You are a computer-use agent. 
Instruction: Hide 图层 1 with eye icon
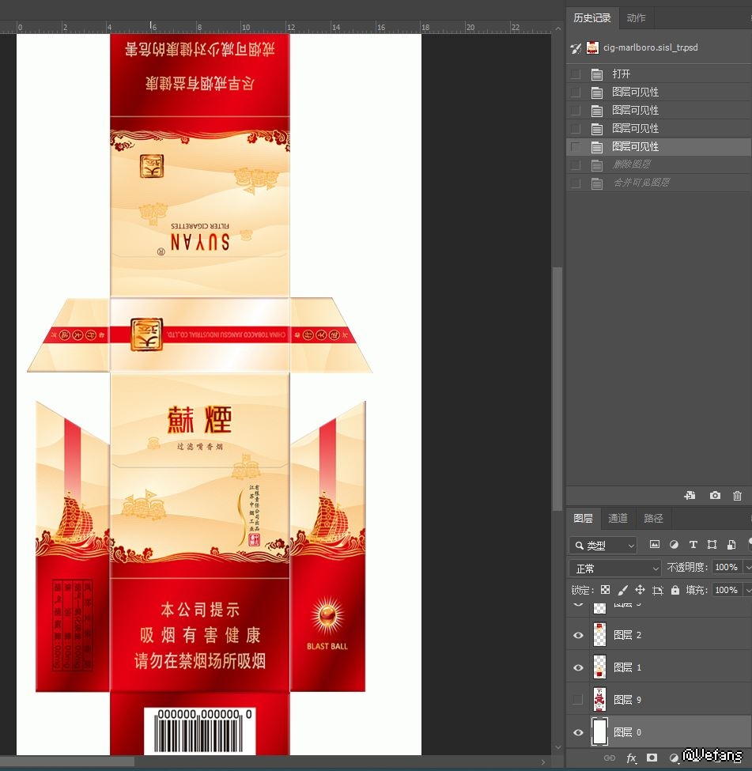[x=578, y=667]
